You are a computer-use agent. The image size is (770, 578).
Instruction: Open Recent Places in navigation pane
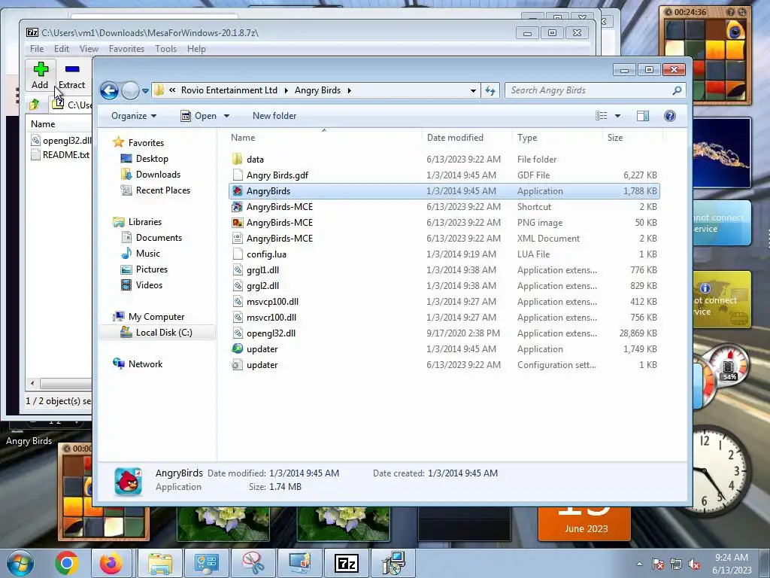163,190
